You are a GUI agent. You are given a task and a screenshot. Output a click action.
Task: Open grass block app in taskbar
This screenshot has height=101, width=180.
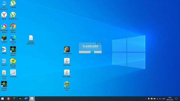[14, 98]
